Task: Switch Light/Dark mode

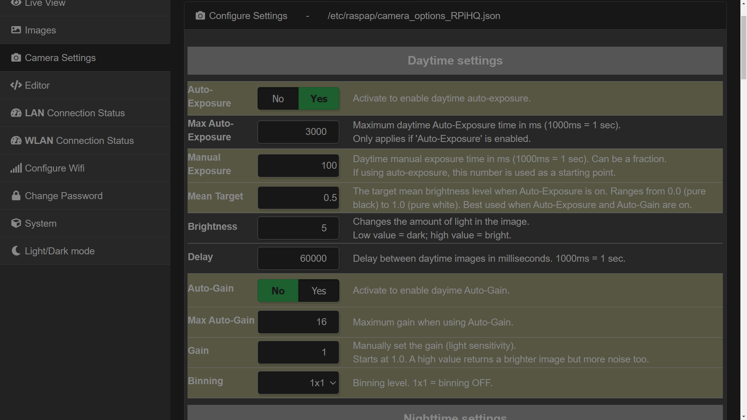Action: click(x=85, y=251)
